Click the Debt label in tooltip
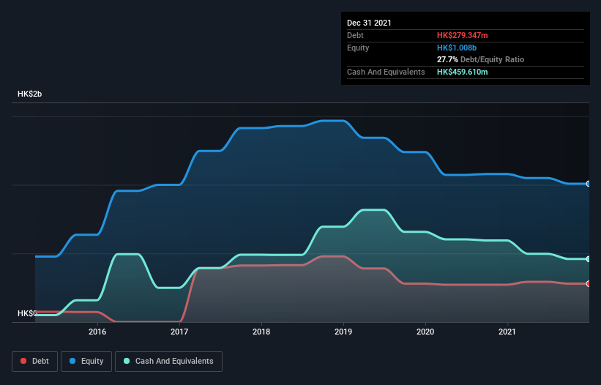601x385 pixels. [355, 35]
